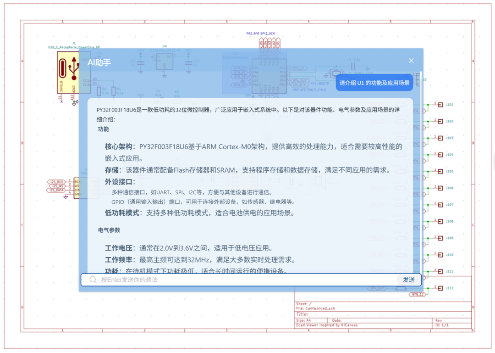Click the 功能 section heading
495x353 pixels.
tap(103, 129)
